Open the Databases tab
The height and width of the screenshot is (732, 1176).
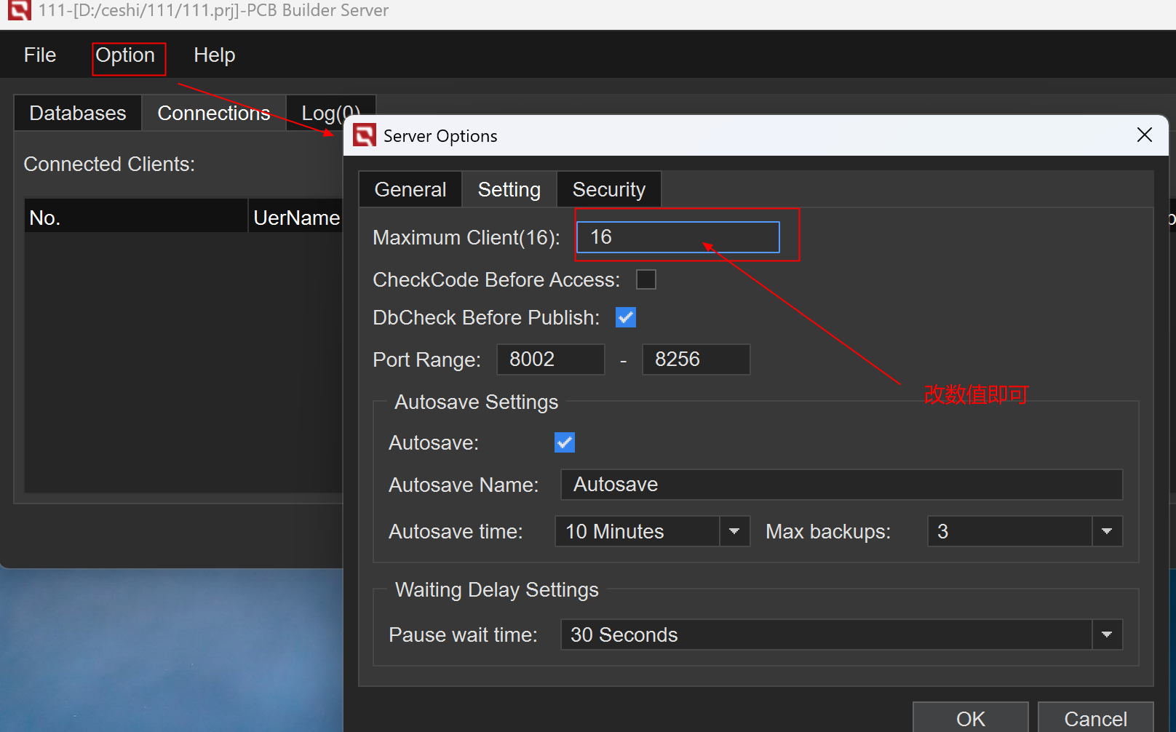click(78, 114)
